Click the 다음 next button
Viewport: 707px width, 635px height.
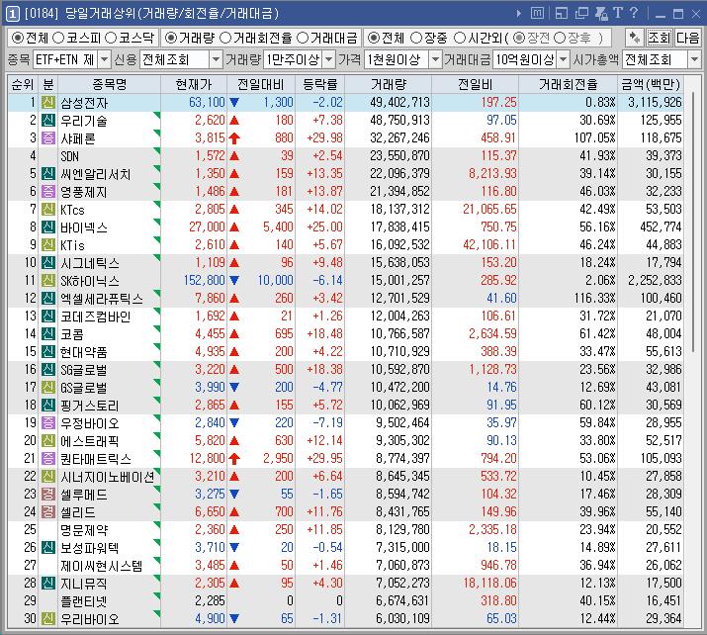(x=687, y=38)
